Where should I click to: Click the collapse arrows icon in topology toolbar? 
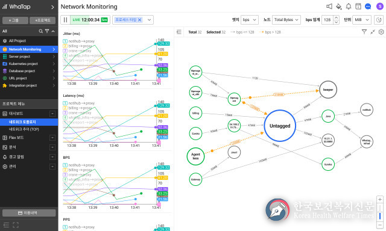(373, 32)
